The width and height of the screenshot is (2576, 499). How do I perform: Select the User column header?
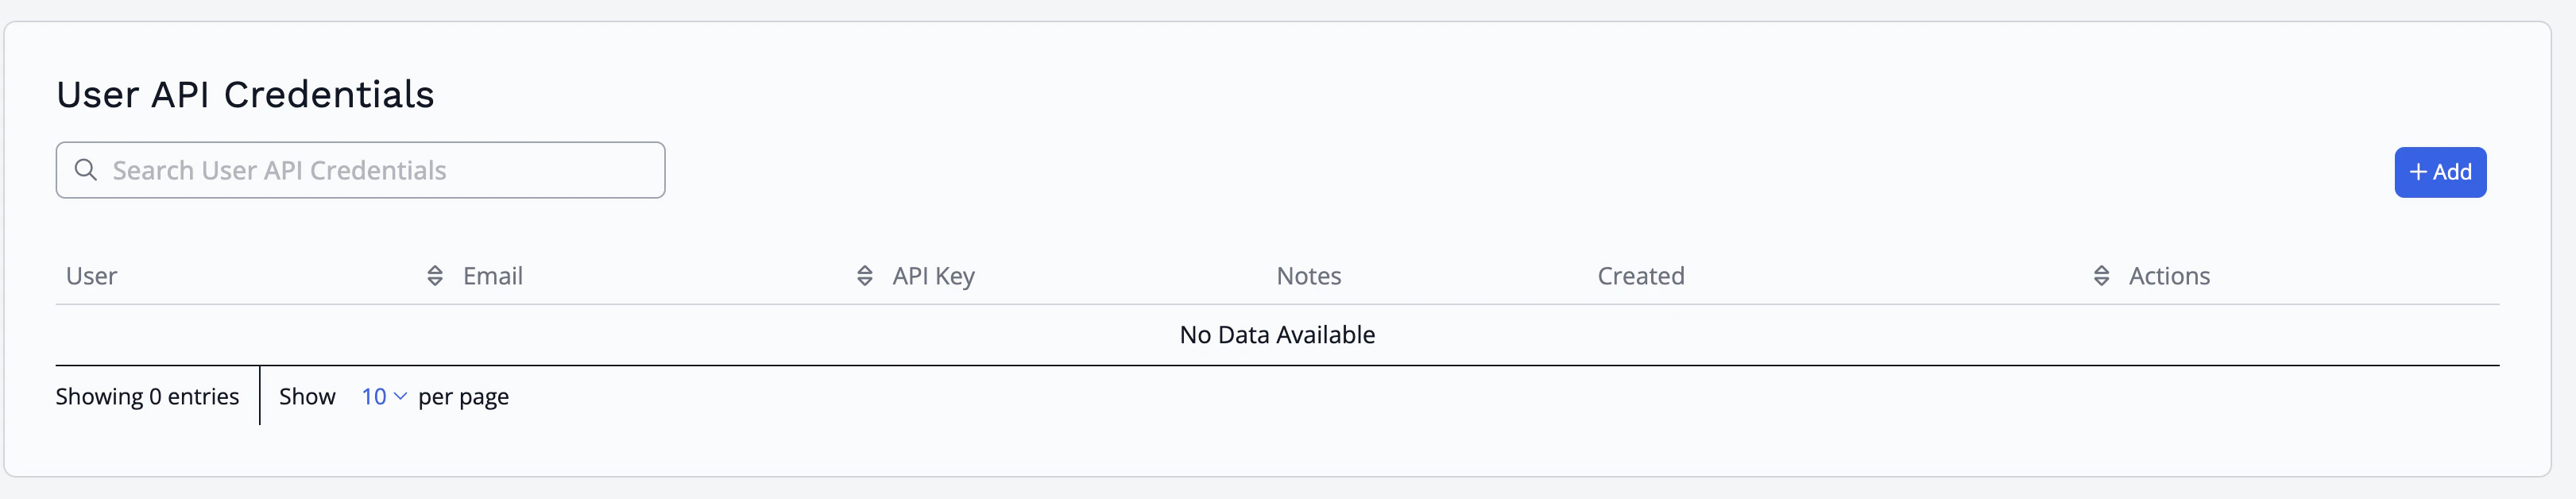(91, 276)
